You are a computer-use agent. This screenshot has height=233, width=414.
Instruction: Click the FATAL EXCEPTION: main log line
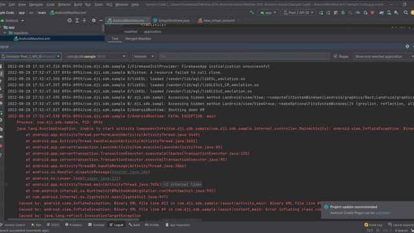point(112,116)
